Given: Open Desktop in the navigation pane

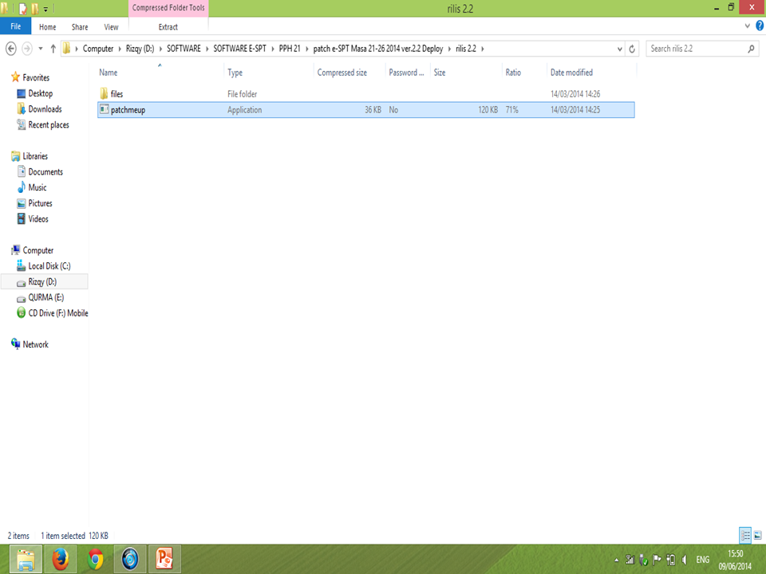Looking at the screenshot, I should [40, 93].
